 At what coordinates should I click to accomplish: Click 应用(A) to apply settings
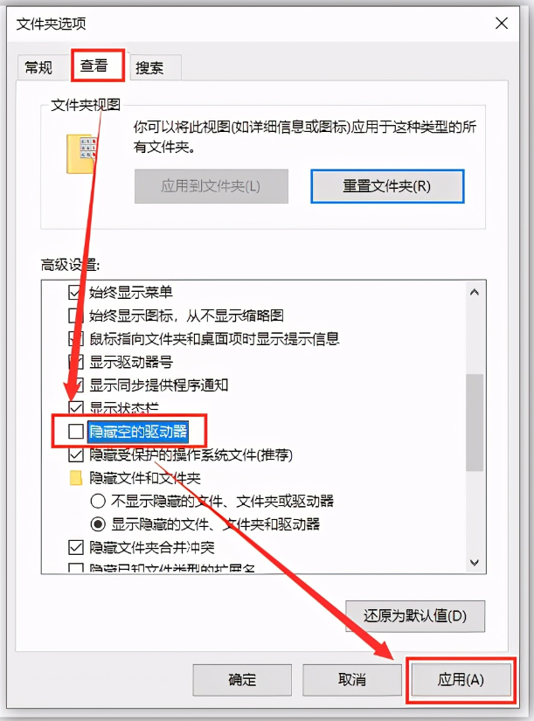[461, 680]
